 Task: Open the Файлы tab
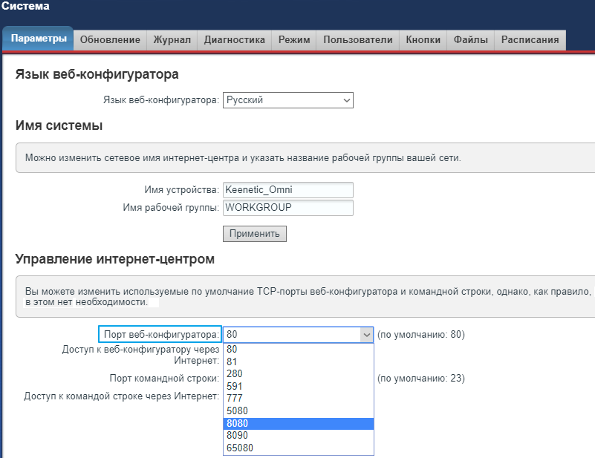pyautogui.click(x=470, y=40)
